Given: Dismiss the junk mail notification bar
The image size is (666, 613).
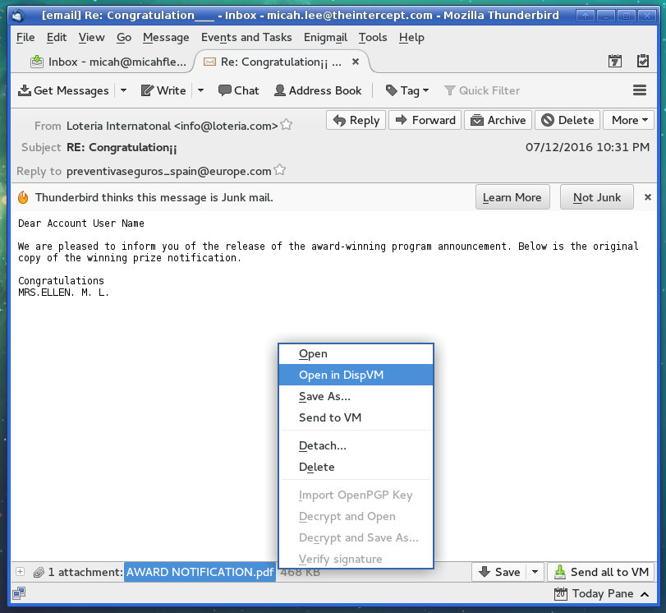Looking at the screenshot, I should pyautogui.click(x=648, y=197).
